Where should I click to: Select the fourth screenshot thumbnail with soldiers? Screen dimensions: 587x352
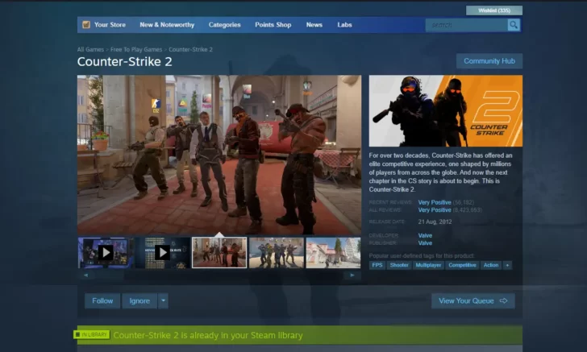pos(277,252)
